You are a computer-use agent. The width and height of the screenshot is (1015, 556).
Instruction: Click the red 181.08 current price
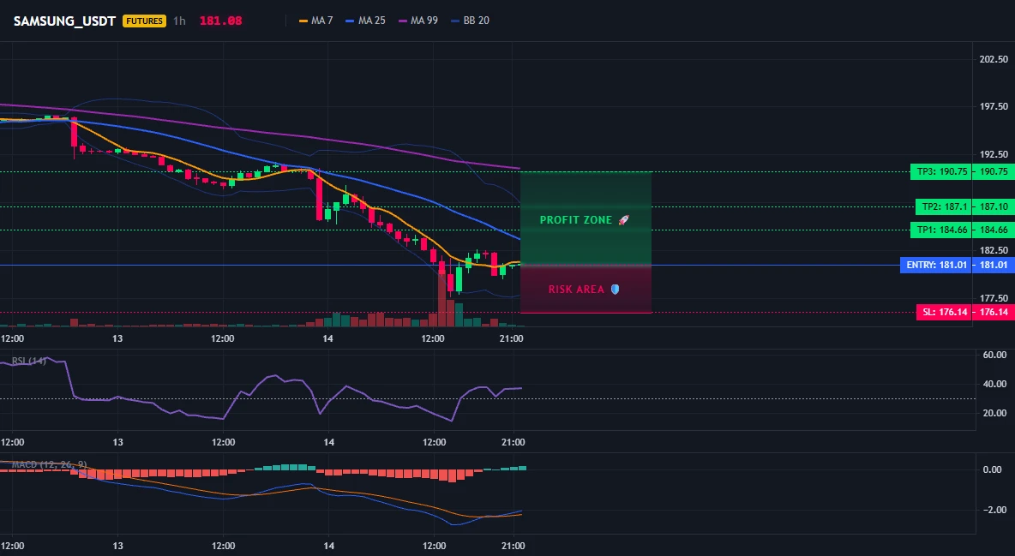(x=220, y=21)
